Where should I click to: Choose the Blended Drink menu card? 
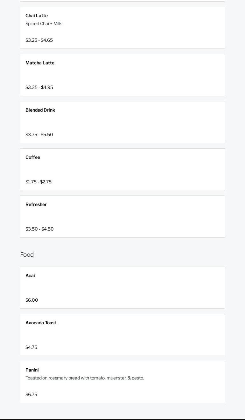pos(122,122)
